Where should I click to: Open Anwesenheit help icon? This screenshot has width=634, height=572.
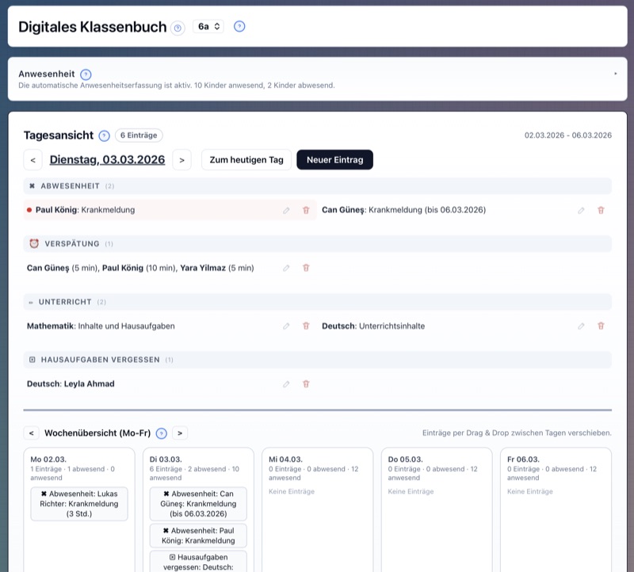point(86,74)
